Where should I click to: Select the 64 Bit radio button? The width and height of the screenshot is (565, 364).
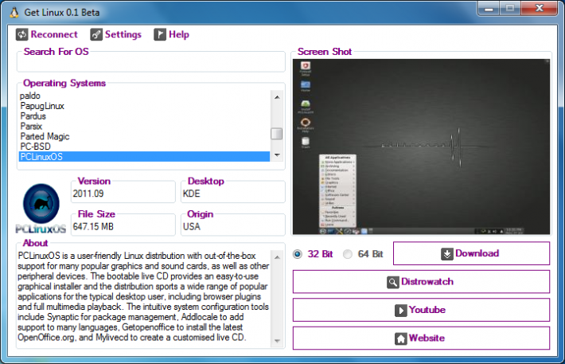(x=348, y=254)
